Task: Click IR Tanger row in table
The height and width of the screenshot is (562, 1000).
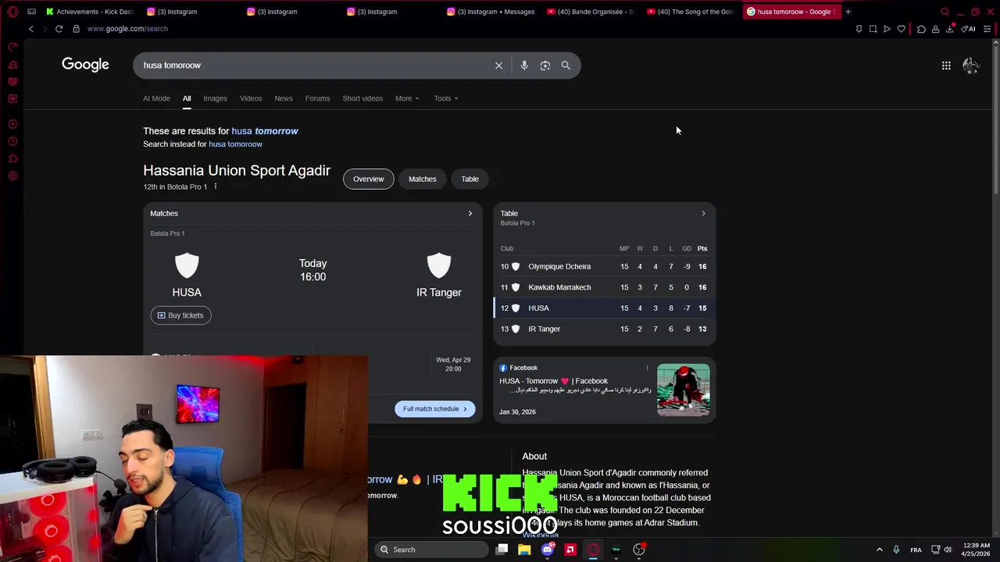Action: [604, 329]
